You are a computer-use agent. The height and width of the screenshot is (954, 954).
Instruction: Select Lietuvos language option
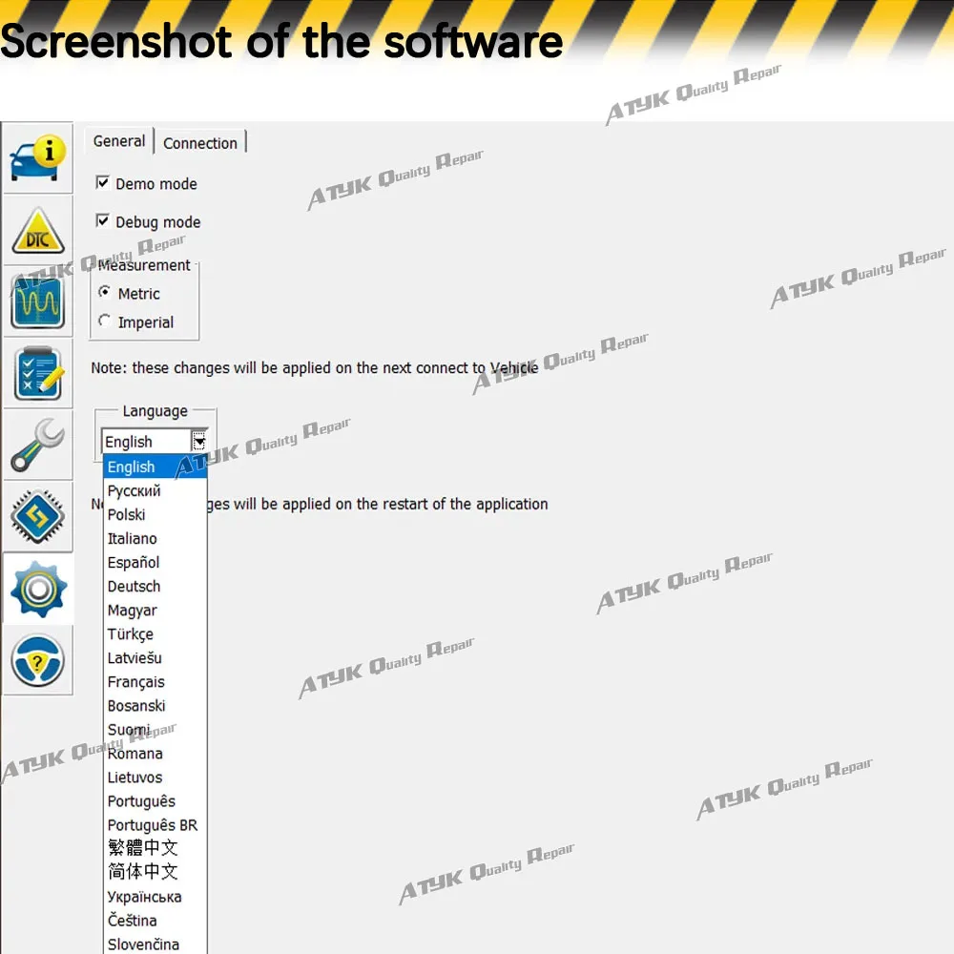(156, 778)
